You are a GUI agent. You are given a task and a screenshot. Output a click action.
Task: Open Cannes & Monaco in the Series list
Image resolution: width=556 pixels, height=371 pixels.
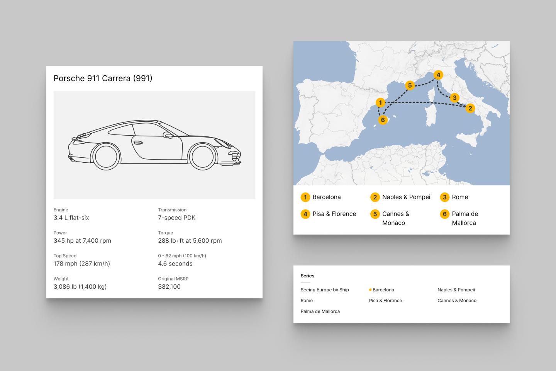coord(457,301)
